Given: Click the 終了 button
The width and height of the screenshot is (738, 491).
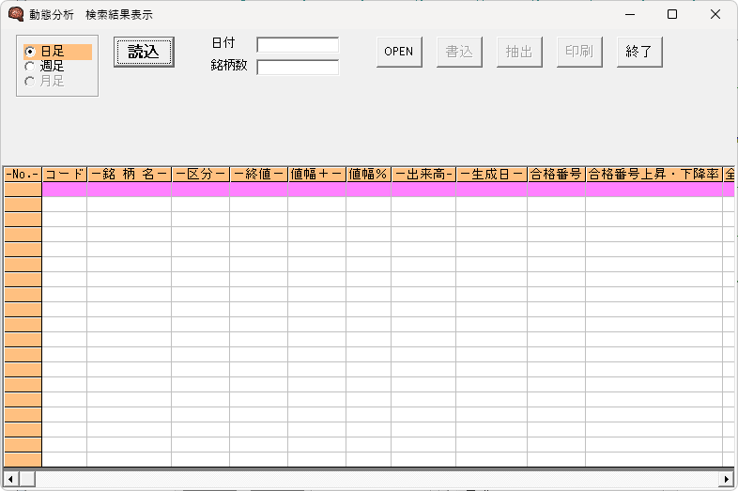Looking at the screenshot, I should click(639, 52).
